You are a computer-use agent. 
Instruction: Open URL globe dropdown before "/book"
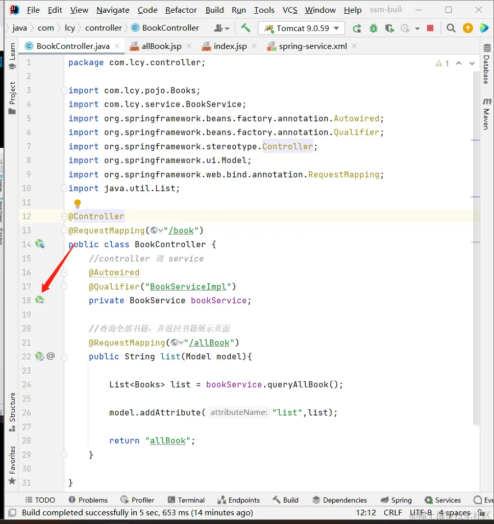[x=156, y=230]
